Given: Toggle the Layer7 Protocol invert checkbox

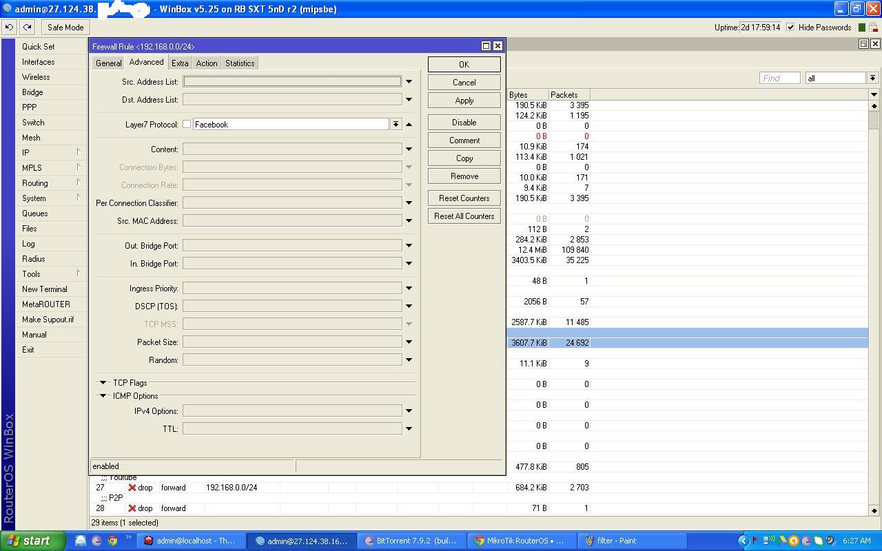Looking at the screenshot, I should 187,125.
